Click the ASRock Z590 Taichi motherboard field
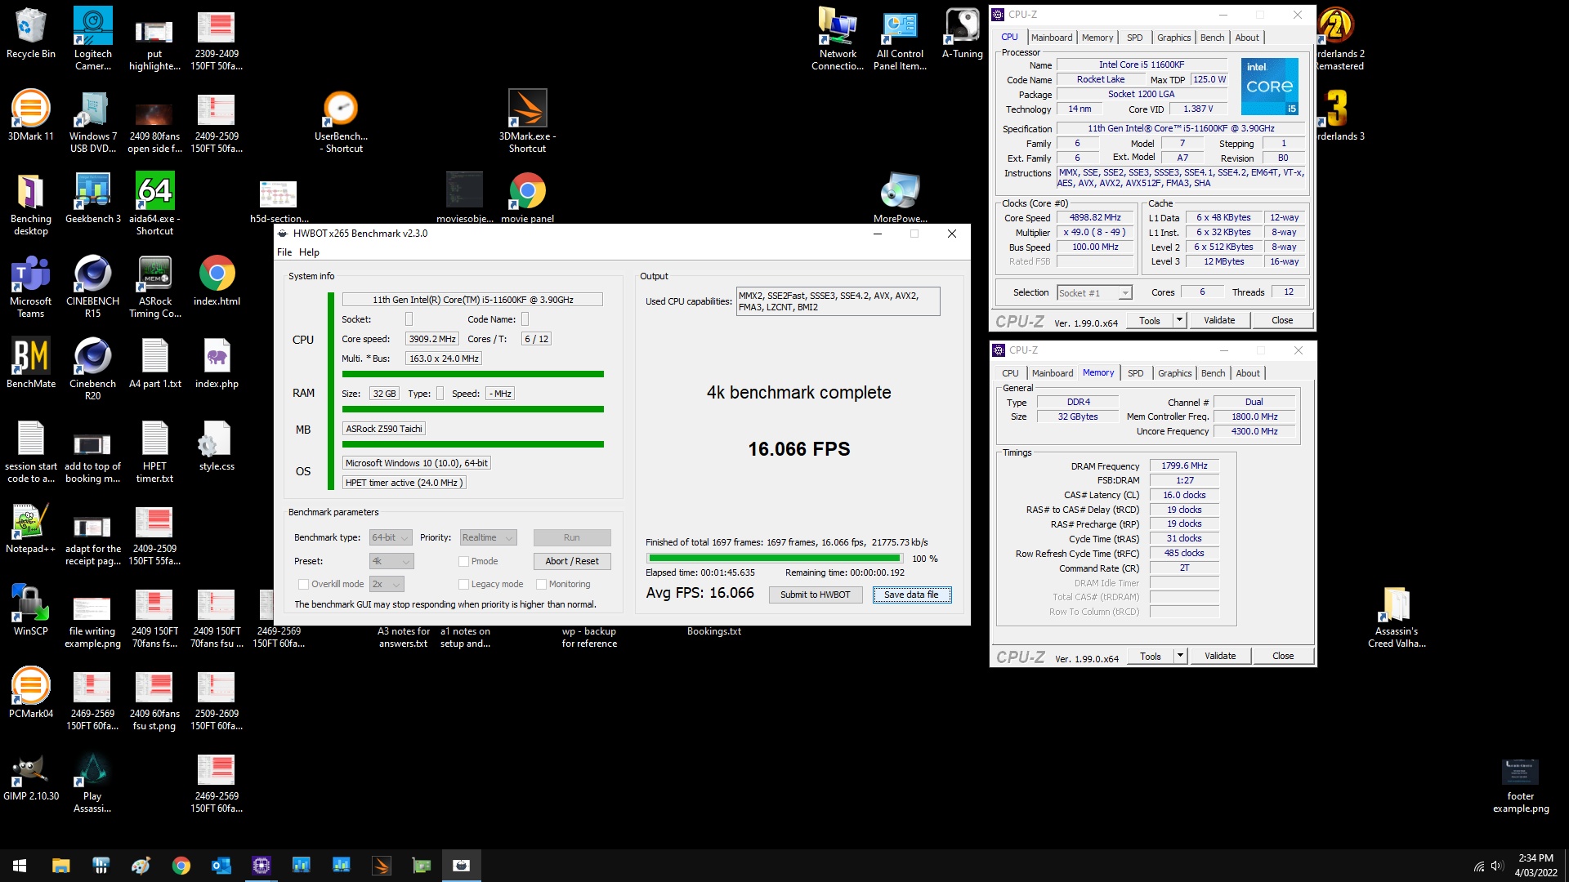Image resolution: width=1569 pixels, height=882 pixels. [x=384, y=429]
